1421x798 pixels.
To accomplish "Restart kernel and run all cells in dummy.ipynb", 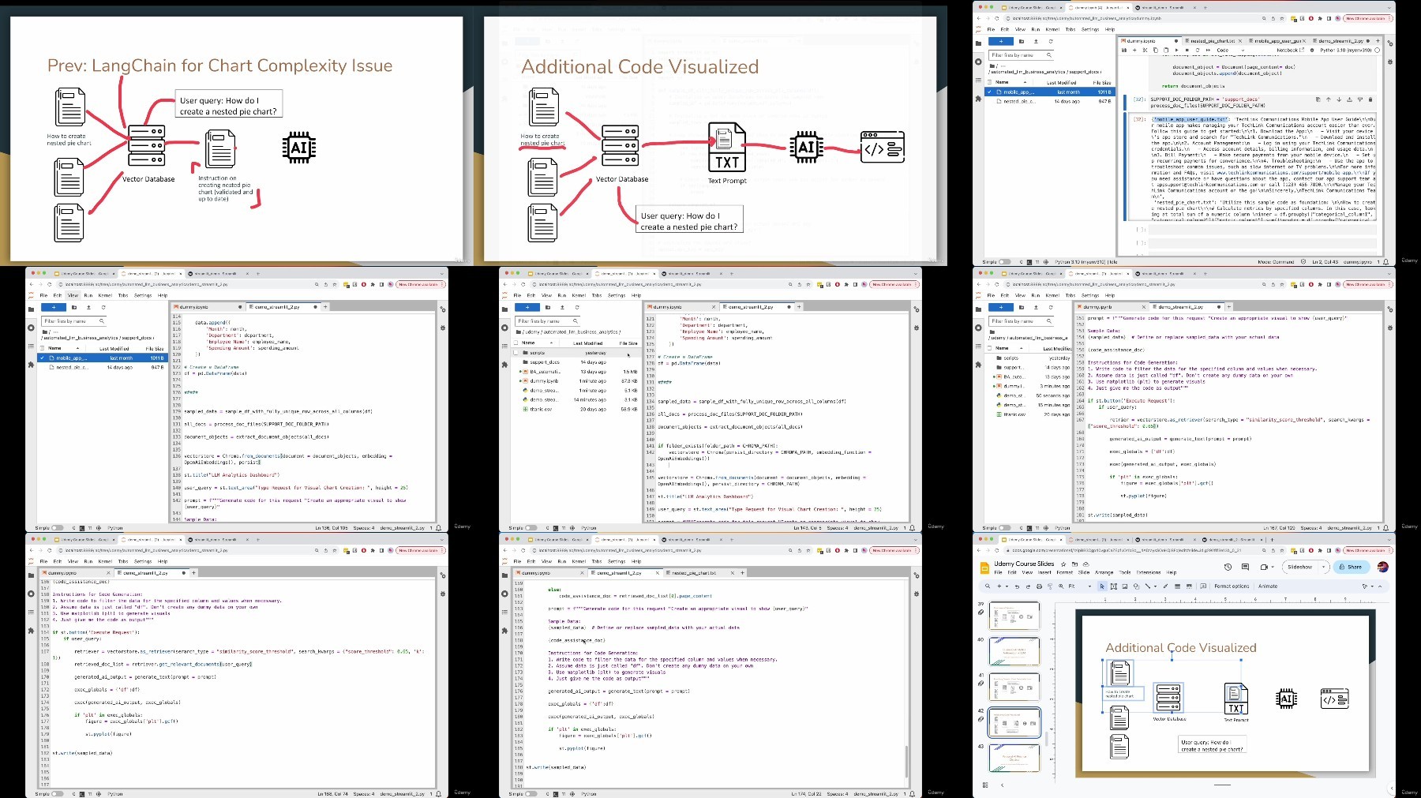I will [1208, 50].
